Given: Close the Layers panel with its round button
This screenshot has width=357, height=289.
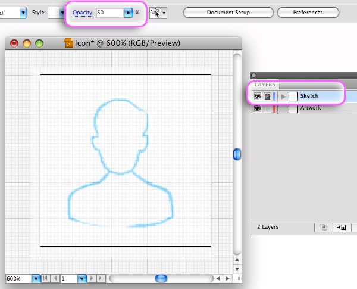Looking at the screenshot, I should [x=254, y=75].
